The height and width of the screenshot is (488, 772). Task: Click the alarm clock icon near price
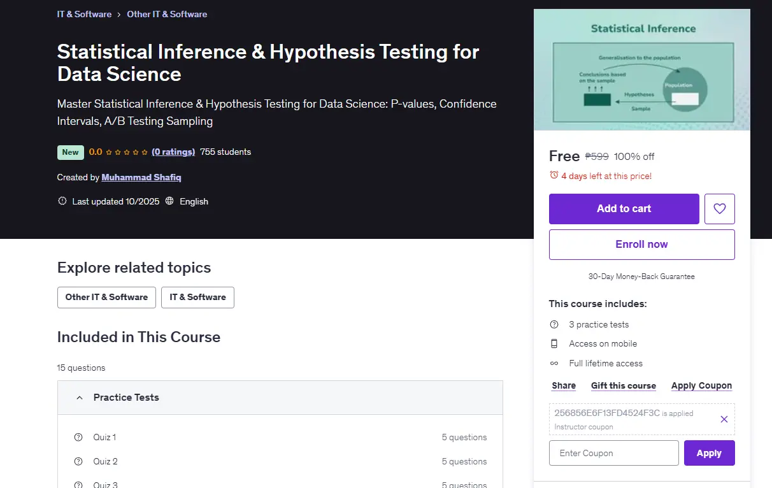coord(554,175)
